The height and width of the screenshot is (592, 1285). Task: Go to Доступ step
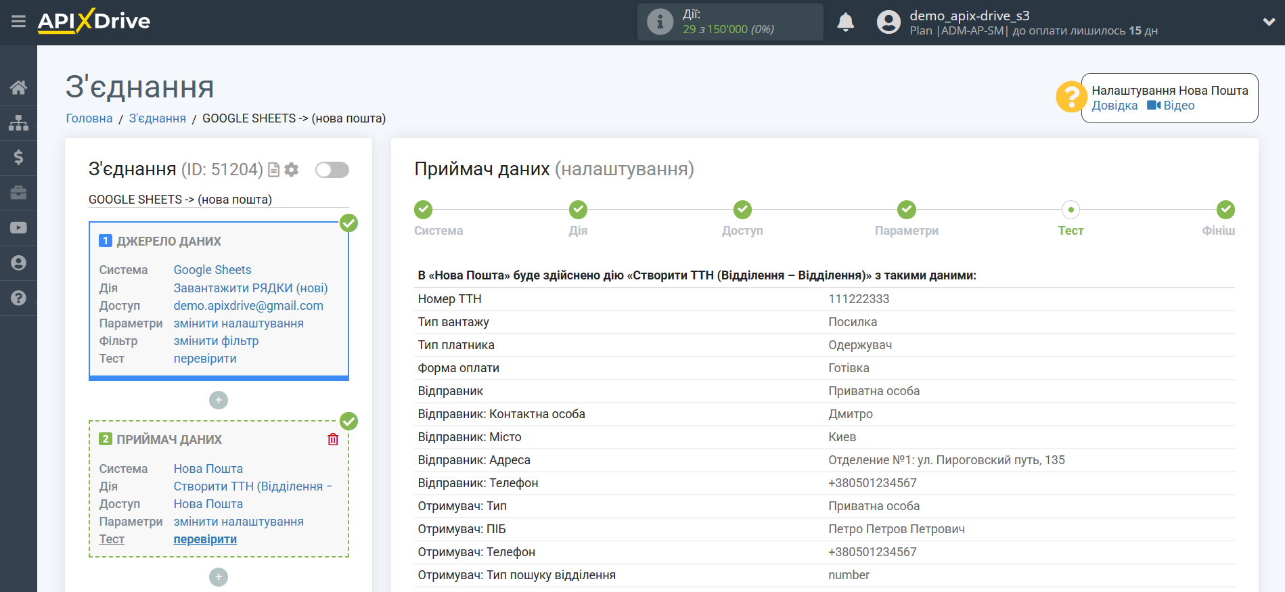(x=742, y=210)
